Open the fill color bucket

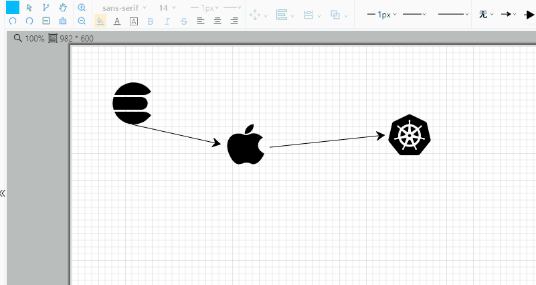tap(100, 21)
